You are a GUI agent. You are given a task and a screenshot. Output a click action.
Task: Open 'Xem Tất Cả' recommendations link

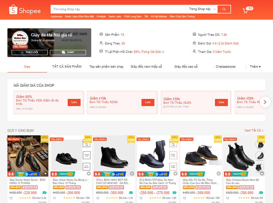pos(254,130)
